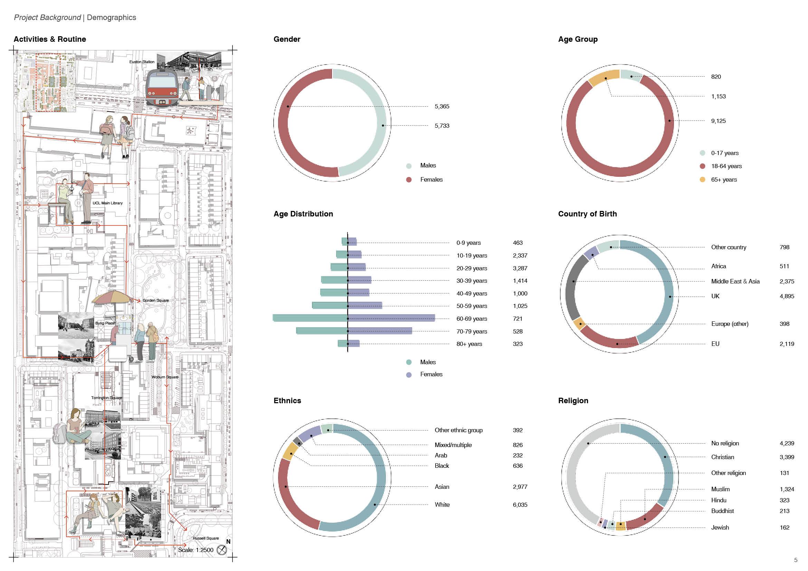808x571 pixels.
Task: Click the 60-69 years age label
Action: click(x=472, y=319)
